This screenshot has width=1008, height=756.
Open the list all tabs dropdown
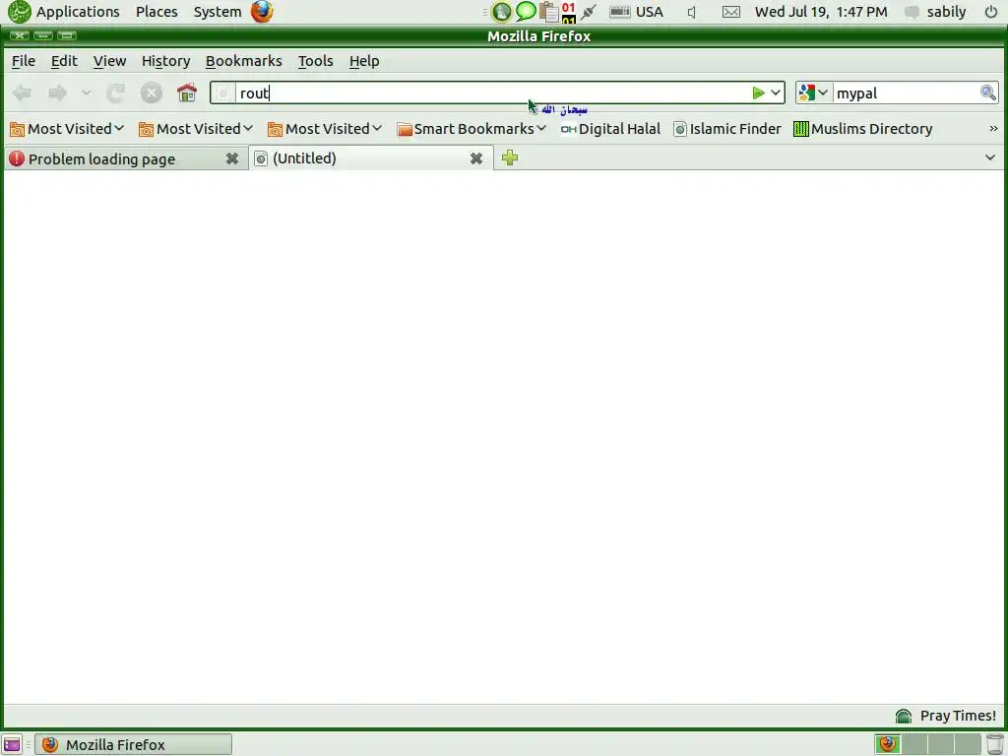pos(990,157)
